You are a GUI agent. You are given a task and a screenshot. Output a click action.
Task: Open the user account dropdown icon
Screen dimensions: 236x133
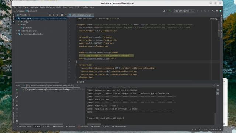[165, 11]
